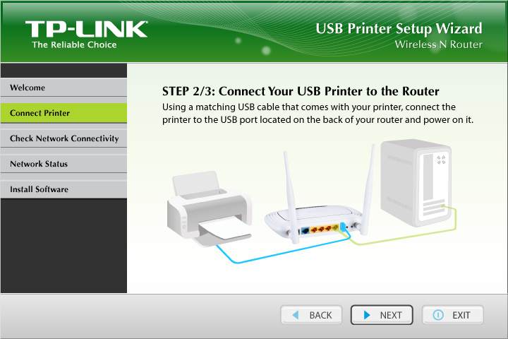The width and height of the screenshot is (508, 339).
Task: Click the left arrow icon on BACK
Action: tap(296, 315)
